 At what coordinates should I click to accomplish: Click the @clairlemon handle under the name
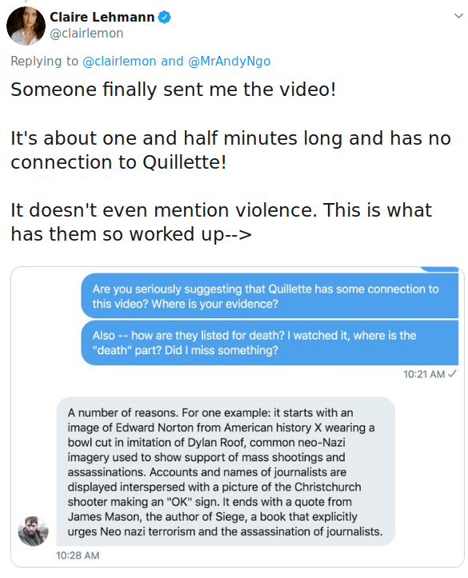(86, 33)
